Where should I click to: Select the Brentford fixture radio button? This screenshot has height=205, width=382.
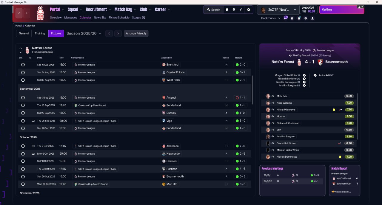(23, 65)
